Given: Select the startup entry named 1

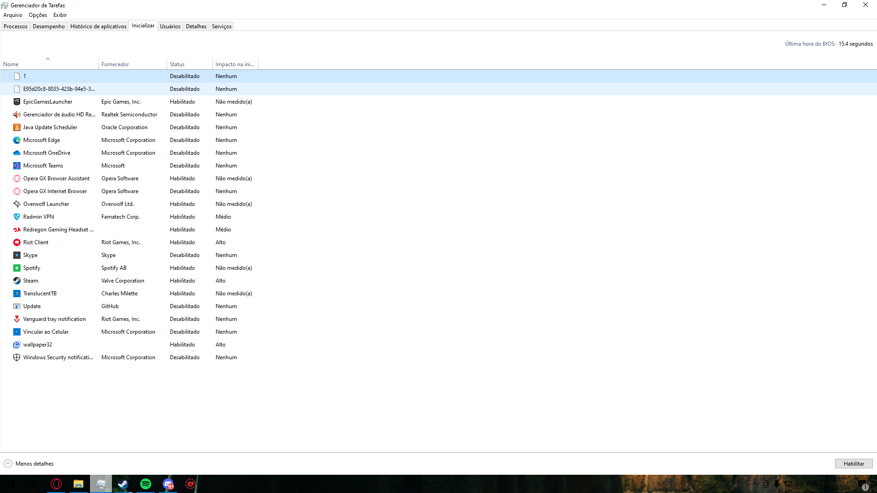Looking at the screenshot, I should point(438,76).
